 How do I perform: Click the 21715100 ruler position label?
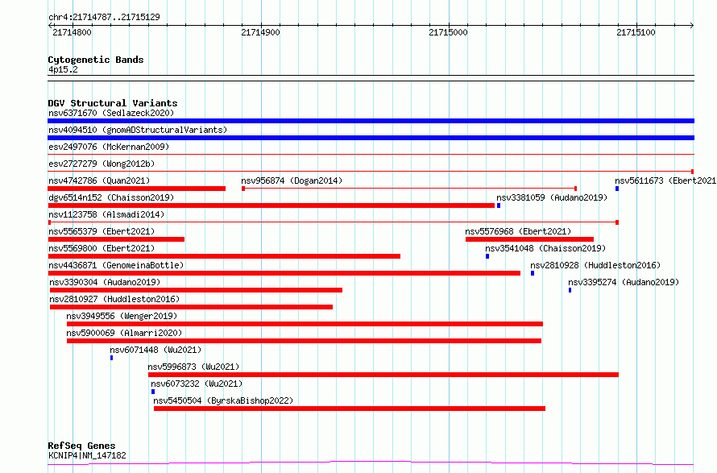coord(636,32)
